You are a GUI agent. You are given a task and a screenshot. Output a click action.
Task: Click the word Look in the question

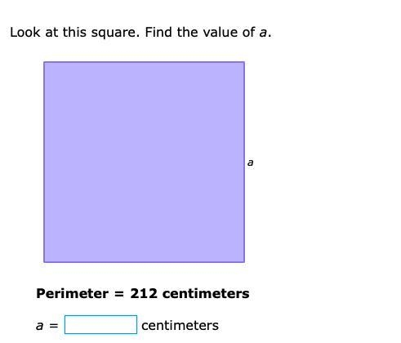(25, 33)
